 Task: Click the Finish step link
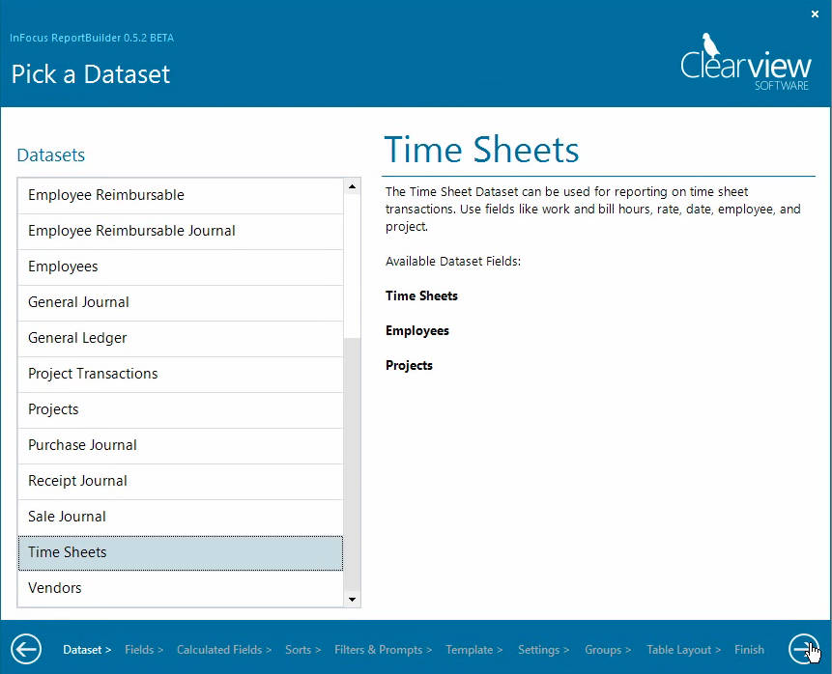pyautogui.click(x=749, y=650)
